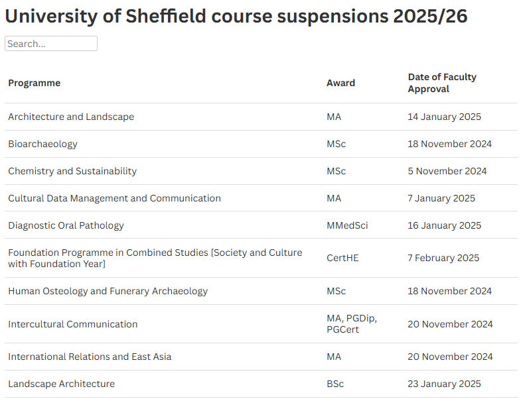Click Chemistry and Sustainability programme
This screenshot has width=521, height=399.
click(72, 171)
